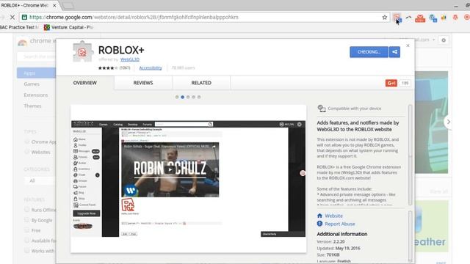Click the additional information scrollbar
The width and height of the screenshot is (470, 264).
coord(410,236)
